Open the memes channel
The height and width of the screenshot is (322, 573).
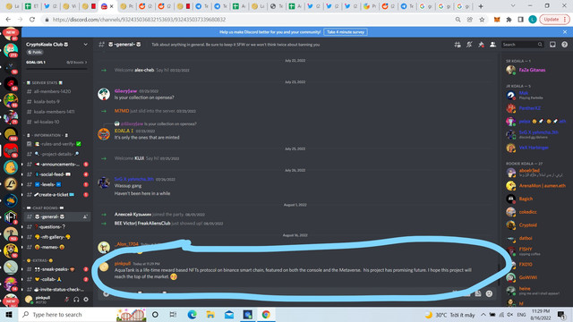[56, 247]
